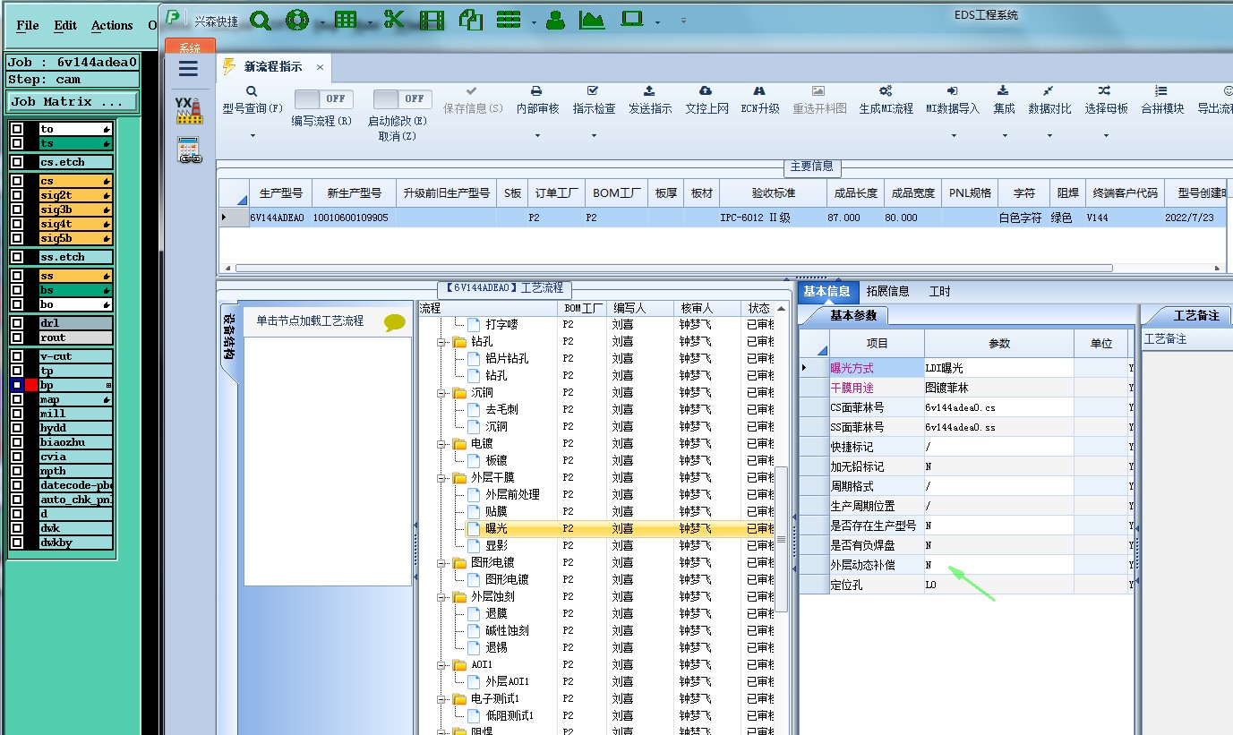The image size is (1233, 735).
Task: Click the green laptop monitor icon
Action: (633, 20)
